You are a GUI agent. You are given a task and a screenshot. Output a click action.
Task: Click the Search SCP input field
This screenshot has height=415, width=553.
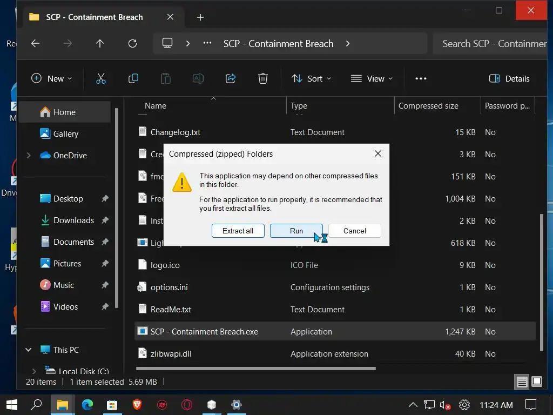(x=490, y=43)
